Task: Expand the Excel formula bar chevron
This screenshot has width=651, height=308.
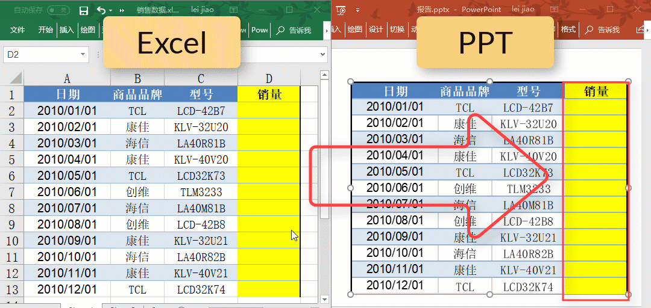Action: (323, 54)
